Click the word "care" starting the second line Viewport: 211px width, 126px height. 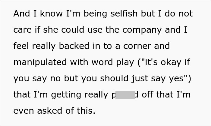pyautogui.click(x=22, y=30)
